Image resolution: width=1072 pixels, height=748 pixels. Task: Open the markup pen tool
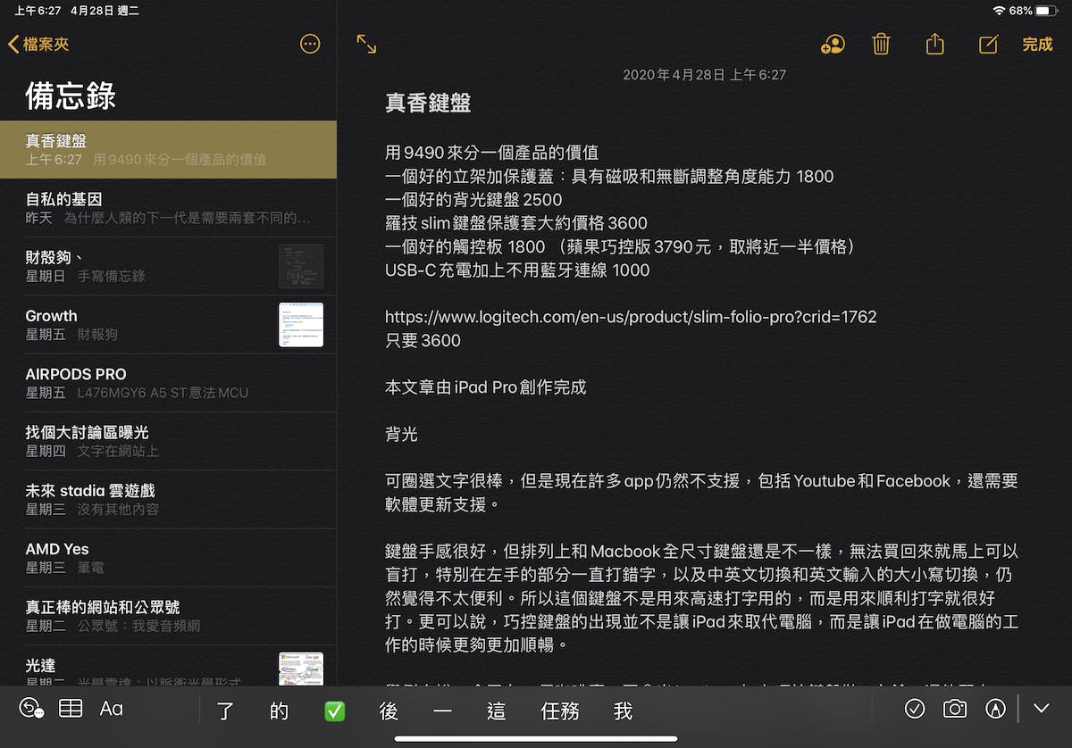point(995,709)
